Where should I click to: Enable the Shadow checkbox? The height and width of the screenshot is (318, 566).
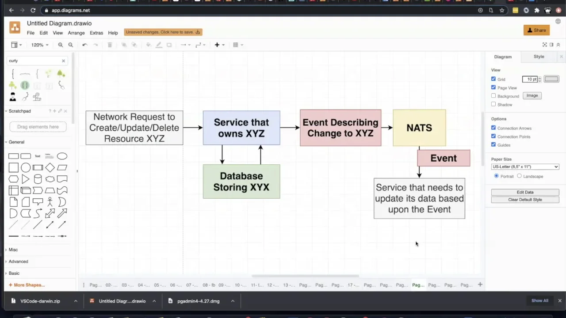(x=493, y=104)
